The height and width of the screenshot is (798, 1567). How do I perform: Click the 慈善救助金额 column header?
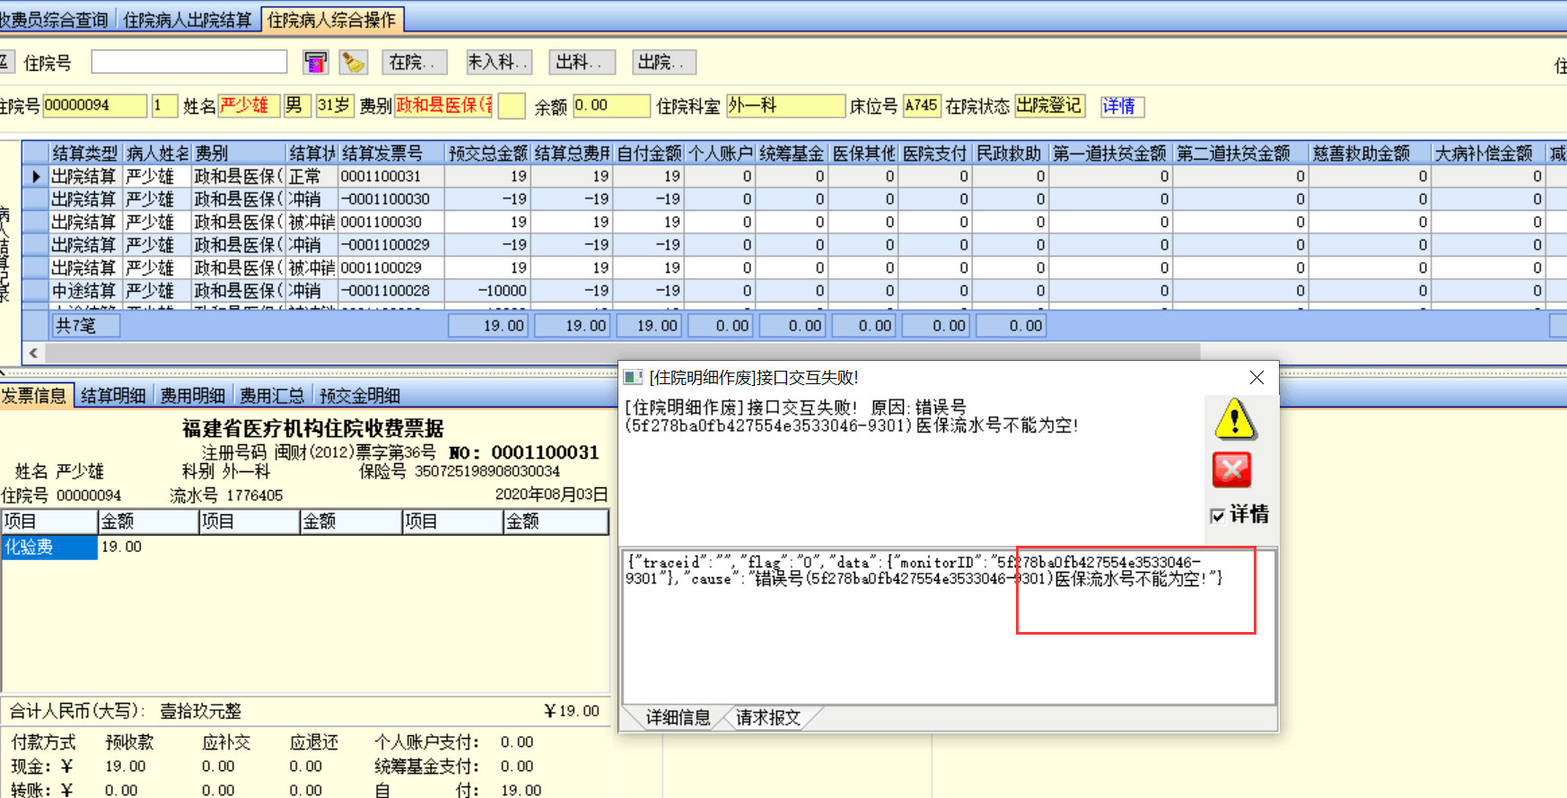click(1369, 153)
